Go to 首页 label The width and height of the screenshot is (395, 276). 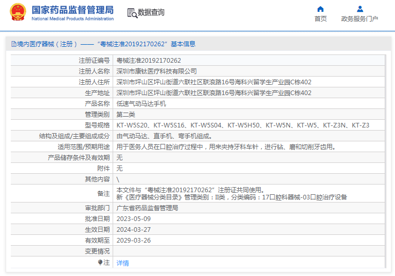(320, 19)
